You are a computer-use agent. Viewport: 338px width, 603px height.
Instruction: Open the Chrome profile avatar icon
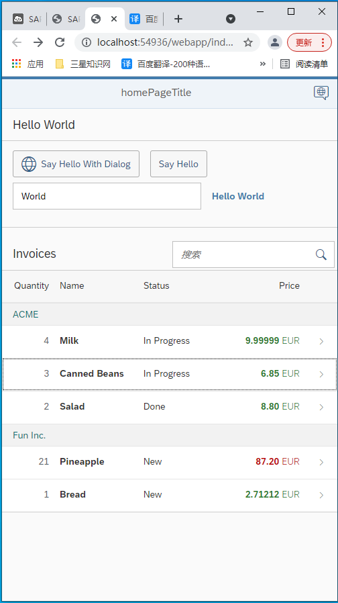[275, 42]
